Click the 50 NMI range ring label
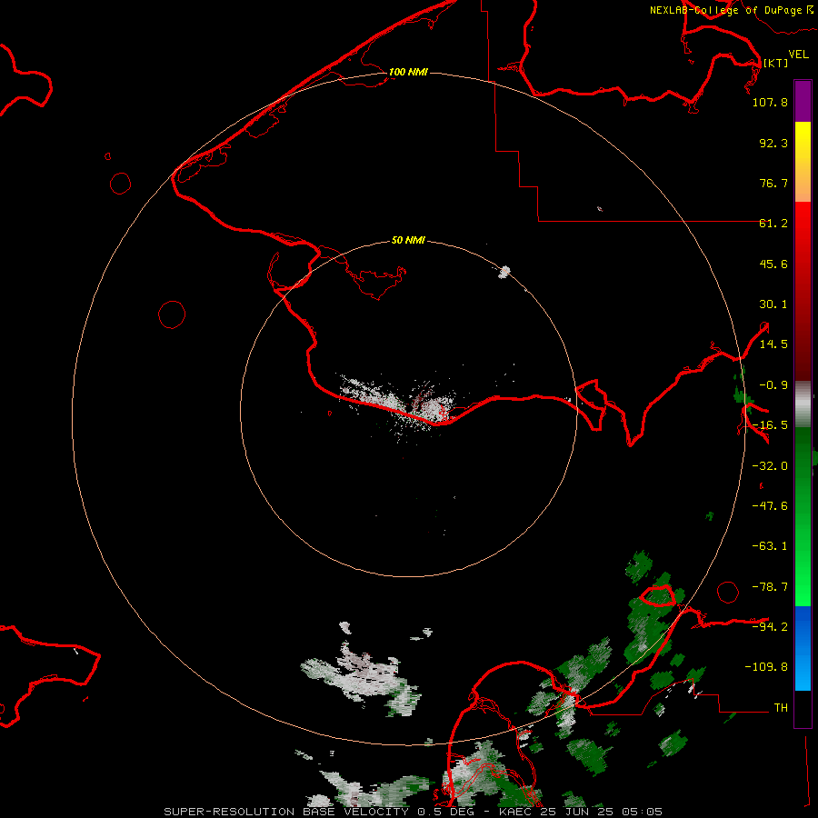818x818 pixels. click(x=408, y=240)
